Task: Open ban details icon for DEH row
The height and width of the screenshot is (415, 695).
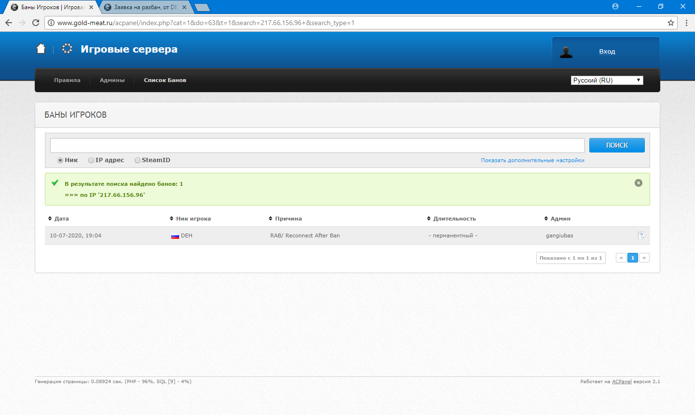Action: [641, 235]
